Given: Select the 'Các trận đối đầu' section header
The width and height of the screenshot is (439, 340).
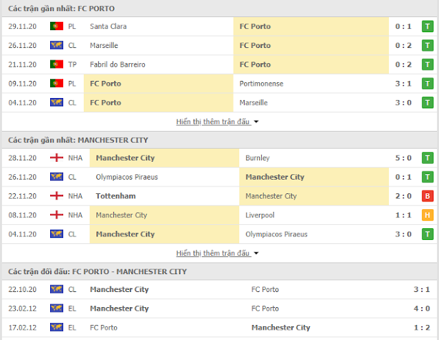Looking at the screenshot, I should [x=97, y=271].
